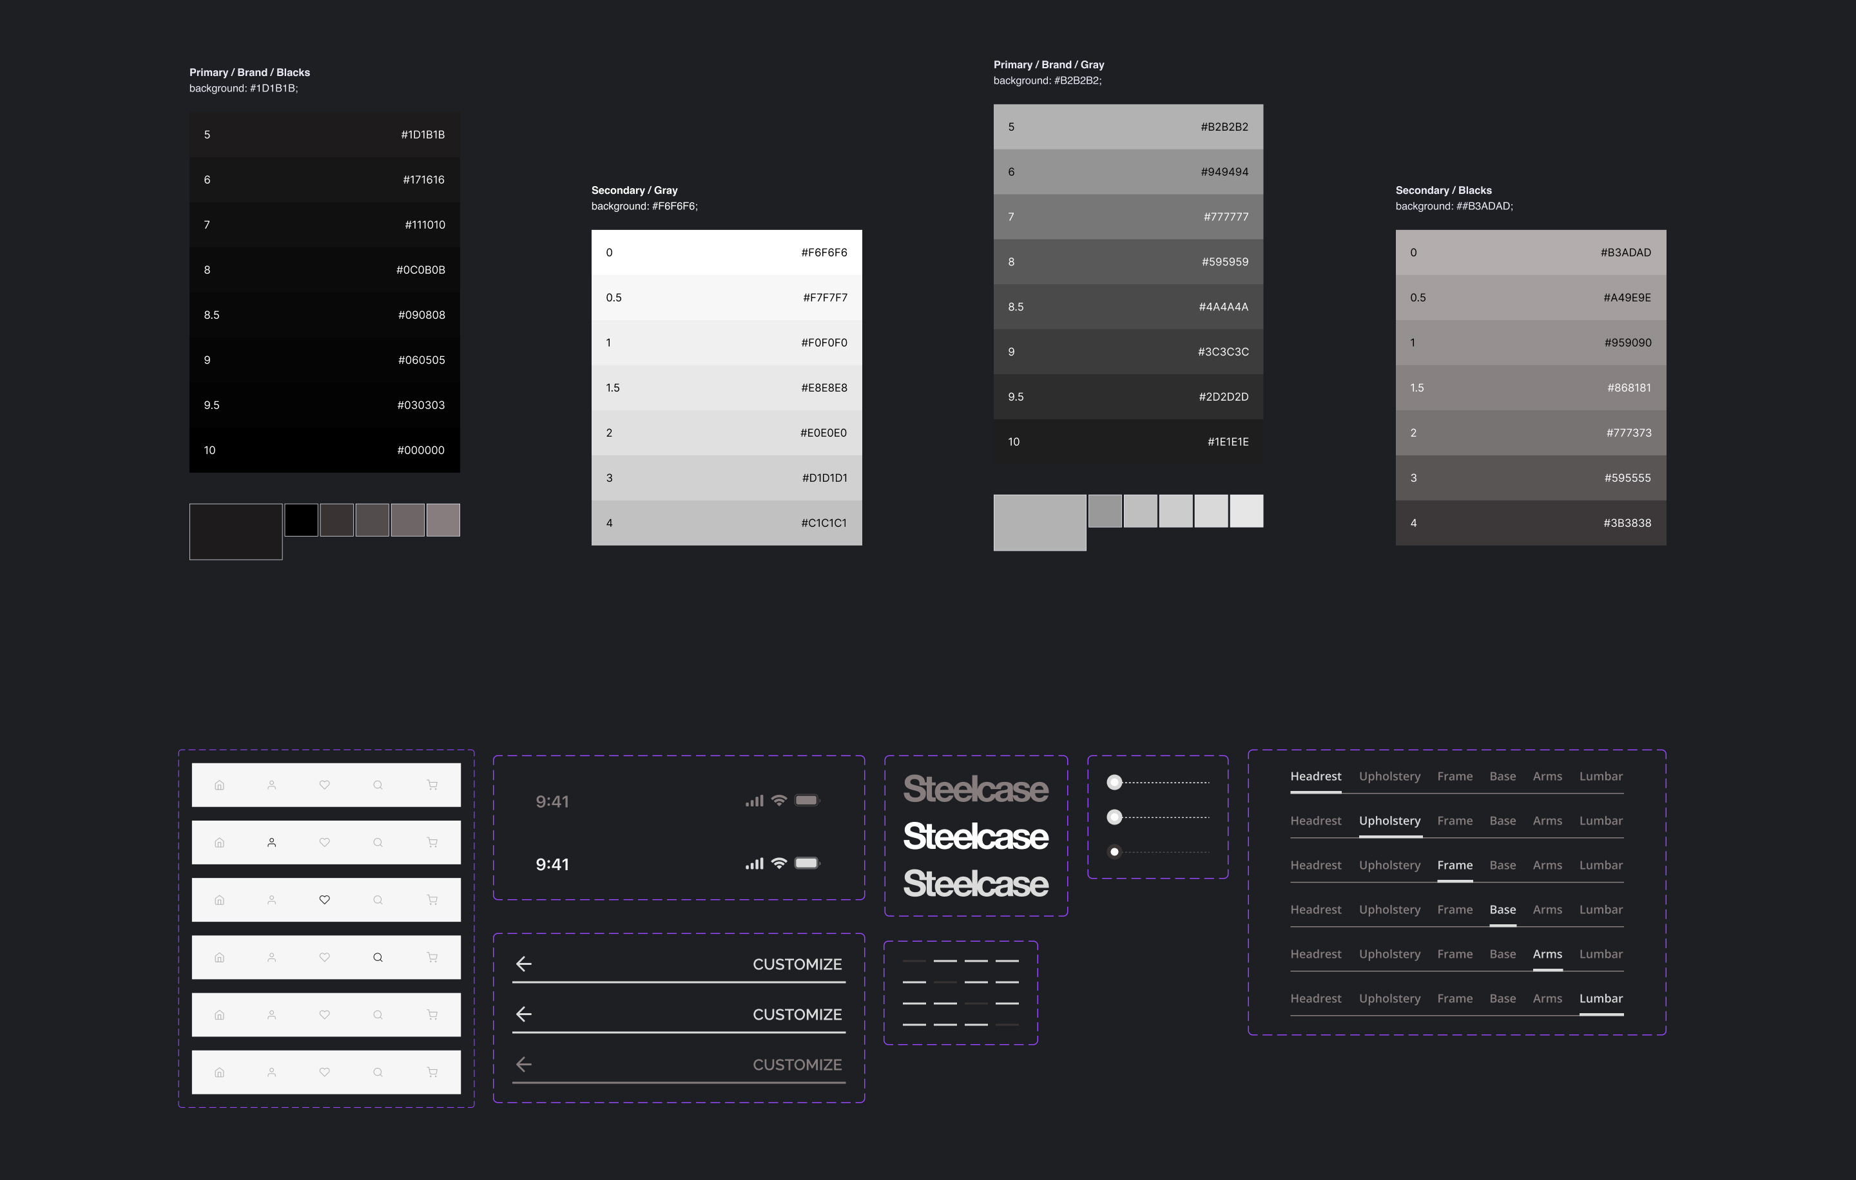Image resolution: width=1856 pixels, height=1180 pixels.
Task: Click the slider knob with dark outer ring
Action: (x=1114, y=852)
